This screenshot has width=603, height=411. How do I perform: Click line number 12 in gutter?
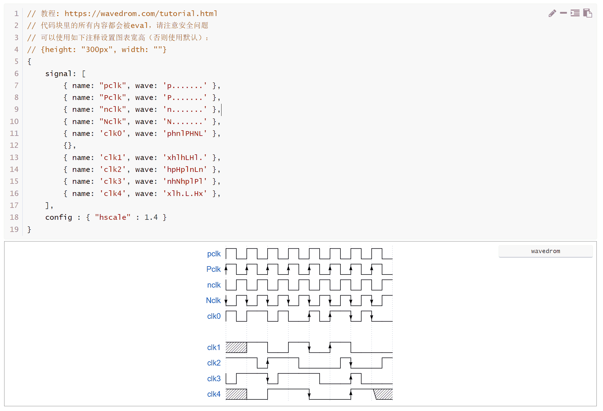tap(14, 145)
